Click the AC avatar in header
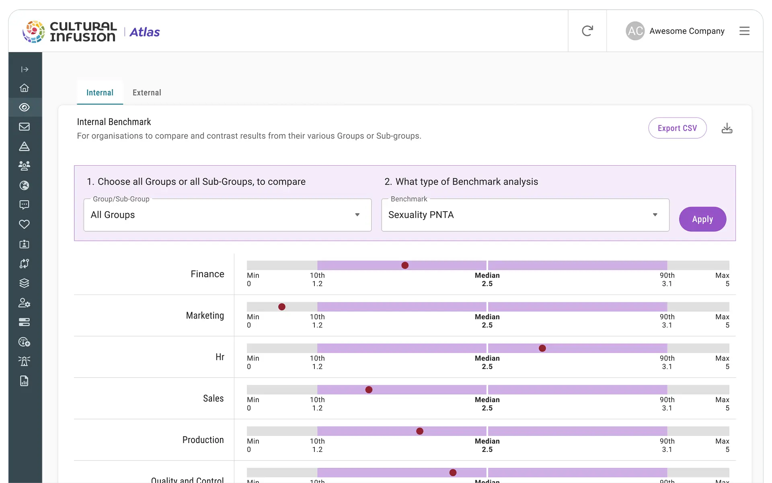This screenshot has height=483, width=772. coord(635,31)
